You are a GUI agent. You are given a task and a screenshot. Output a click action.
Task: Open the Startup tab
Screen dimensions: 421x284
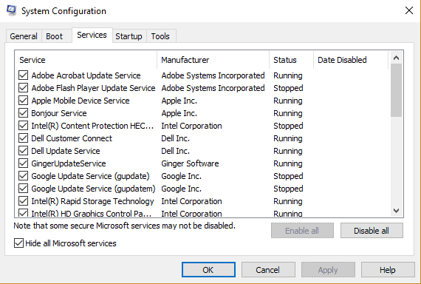click(x=129, y=36)
